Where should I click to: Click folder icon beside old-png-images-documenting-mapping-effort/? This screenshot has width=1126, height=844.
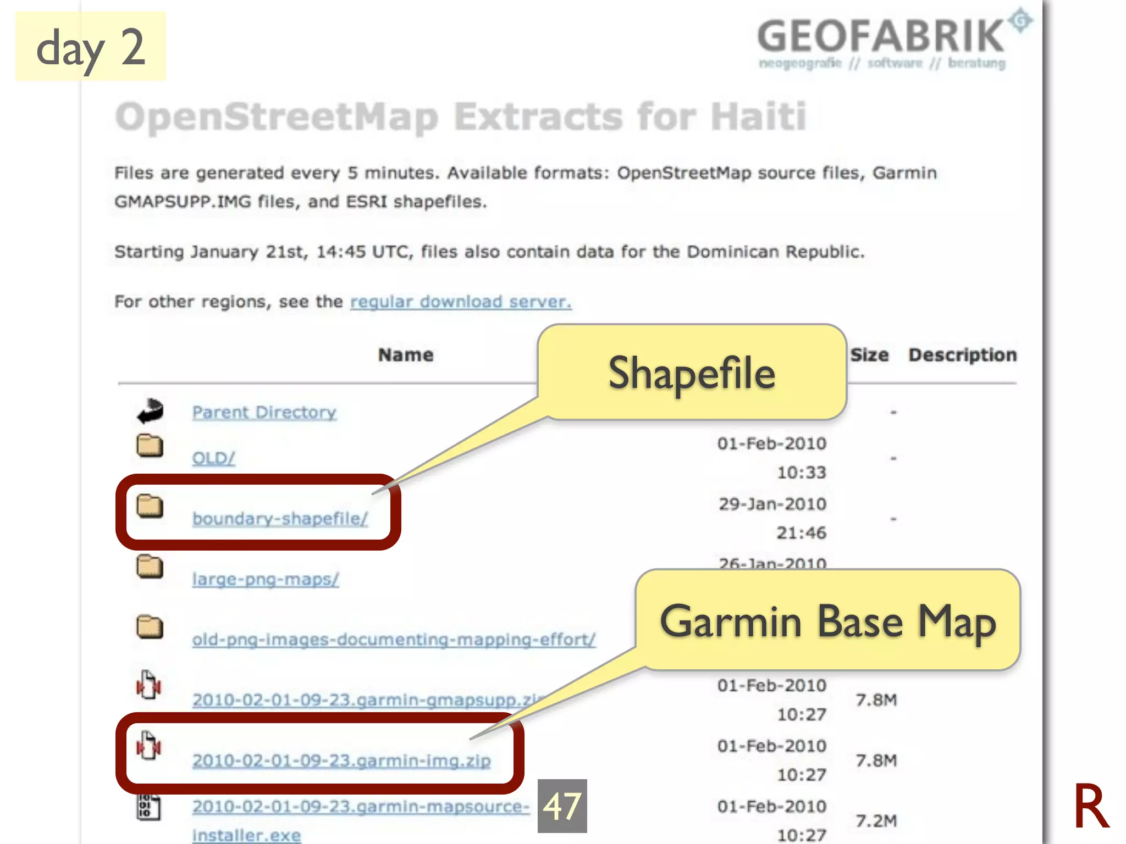tap(150, 627)
